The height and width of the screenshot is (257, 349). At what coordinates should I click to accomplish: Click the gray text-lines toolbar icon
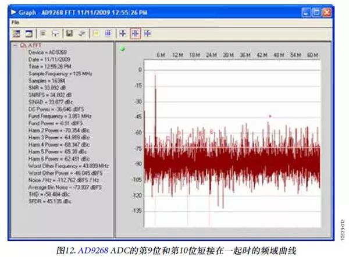pos(42,34)
